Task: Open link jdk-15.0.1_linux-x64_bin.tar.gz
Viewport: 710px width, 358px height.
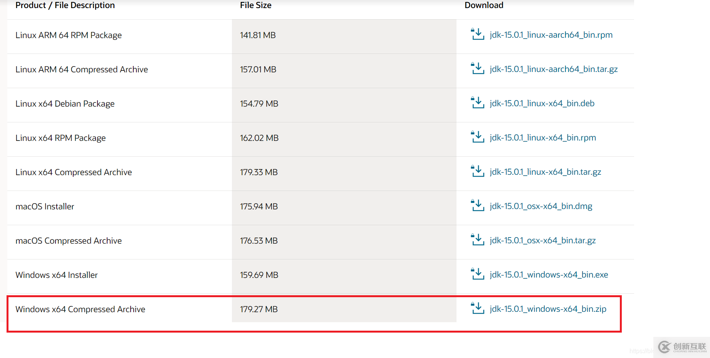Action: [x=546, y=172]
